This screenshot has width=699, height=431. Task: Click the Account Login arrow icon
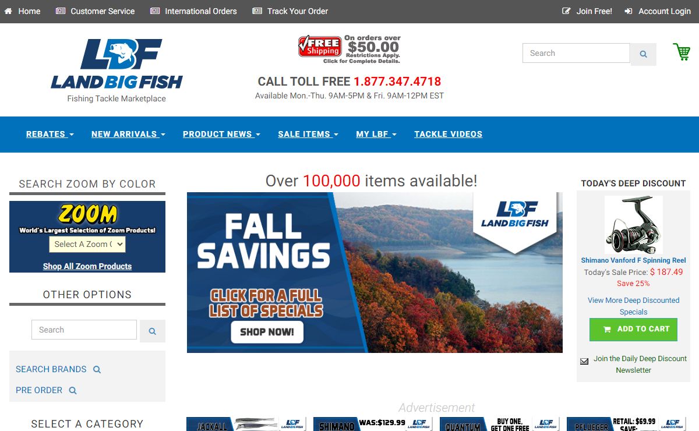629,11
